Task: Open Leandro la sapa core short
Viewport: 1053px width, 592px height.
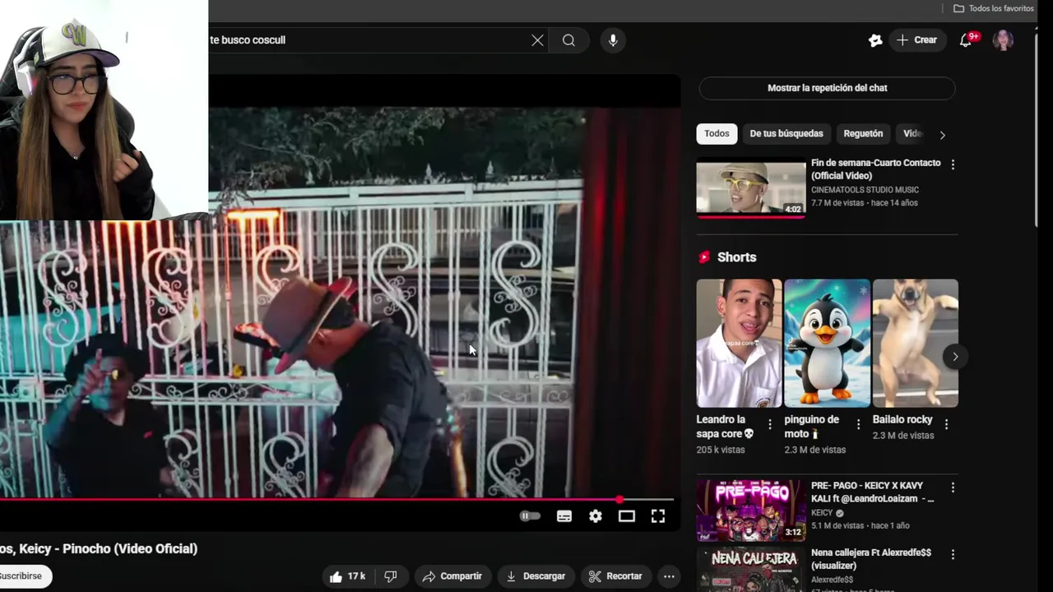Action: [739, 343]
